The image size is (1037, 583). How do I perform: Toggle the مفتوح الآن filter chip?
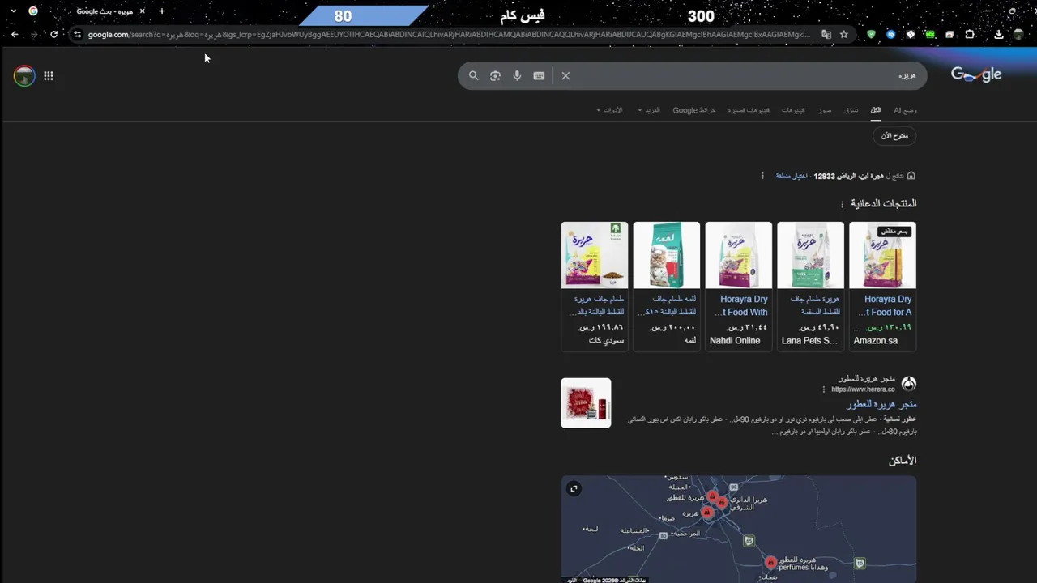(894, 135)
